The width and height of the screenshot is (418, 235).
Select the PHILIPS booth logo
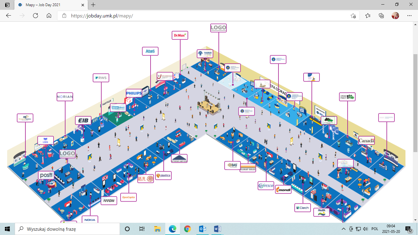[x=134, y=93]
